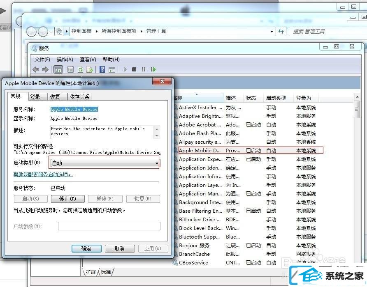Expand the 所有控制面板项 breadcrumb arrow
The width and height of the screenshot is (367, 287).
click(x=142, y=31)
